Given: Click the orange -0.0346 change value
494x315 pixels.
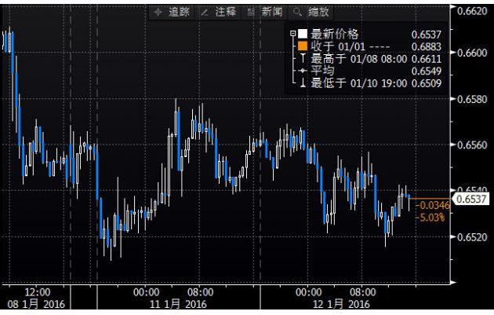Looking at the screenshot, I should pos(433,206).
